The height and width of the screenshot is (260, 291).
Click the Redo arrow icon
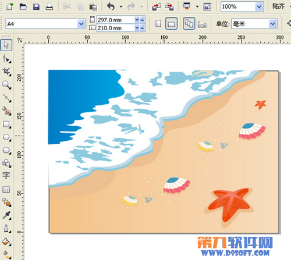pyautogui.click(x=131, y=6)
